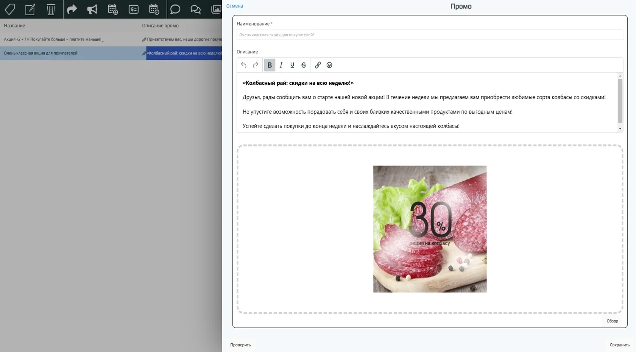Click the dollar coupon card icon
This screenshot has height=352, width=636.
pos(134,9)
